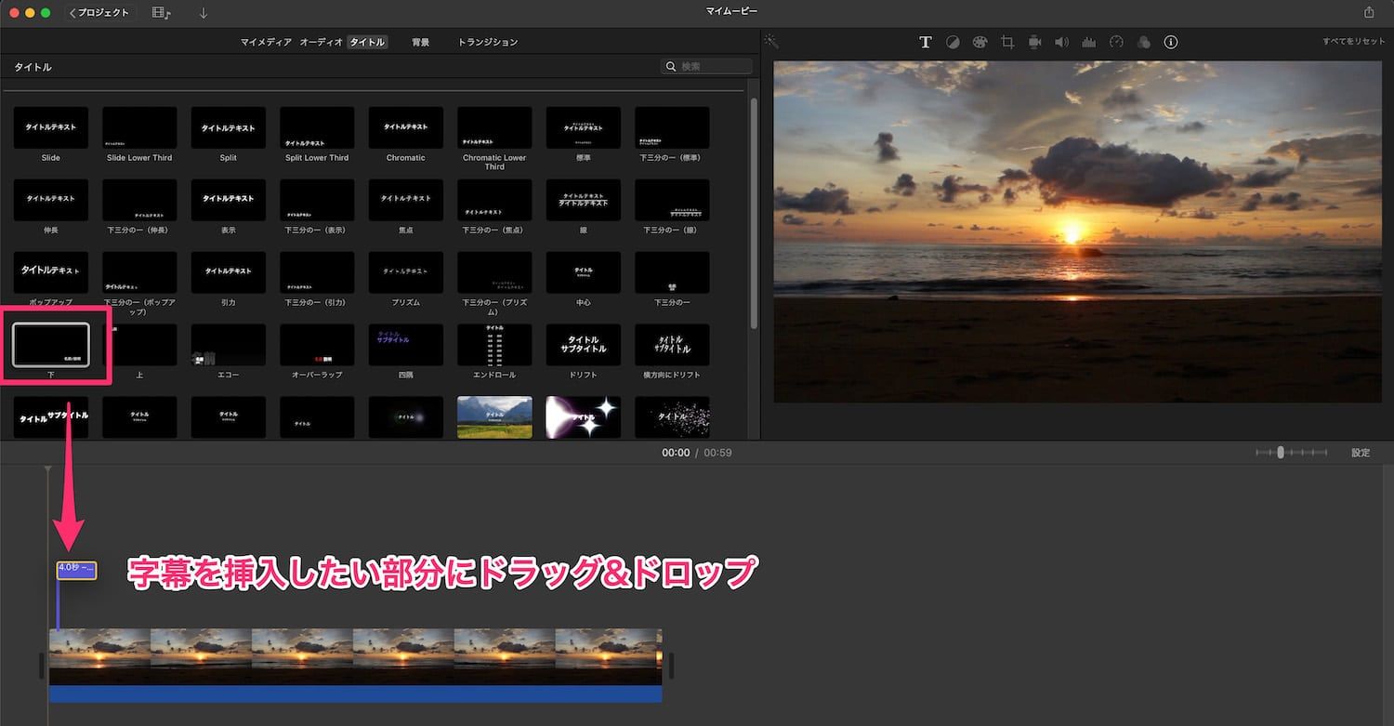Click the auto-enhance magic wand icon
This screenshot has height=726, width=1394.
click(x=771, y=42)
